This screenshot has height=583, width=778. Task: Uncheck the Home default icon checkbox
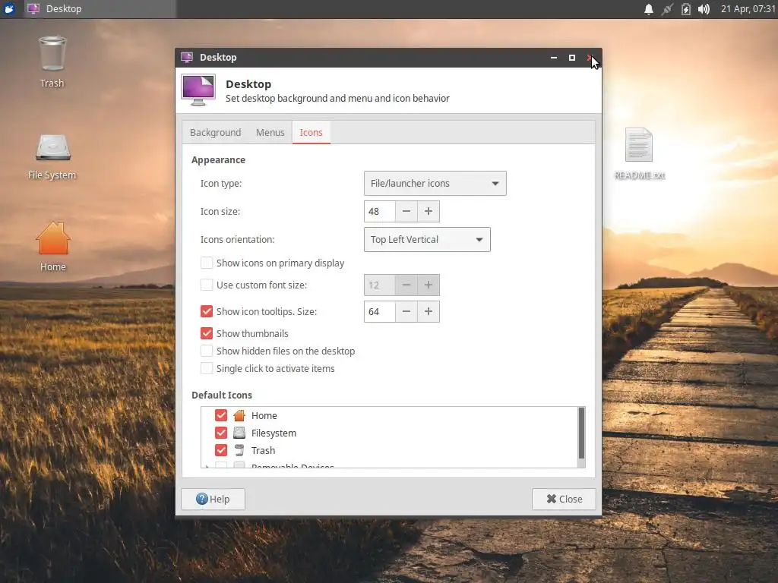[x=221, y=415]
